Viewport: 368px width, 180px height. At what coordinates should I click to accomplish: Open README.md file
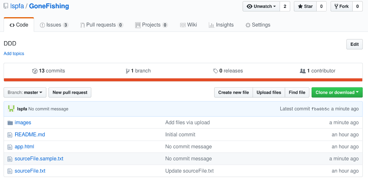[x=30, y=135]
